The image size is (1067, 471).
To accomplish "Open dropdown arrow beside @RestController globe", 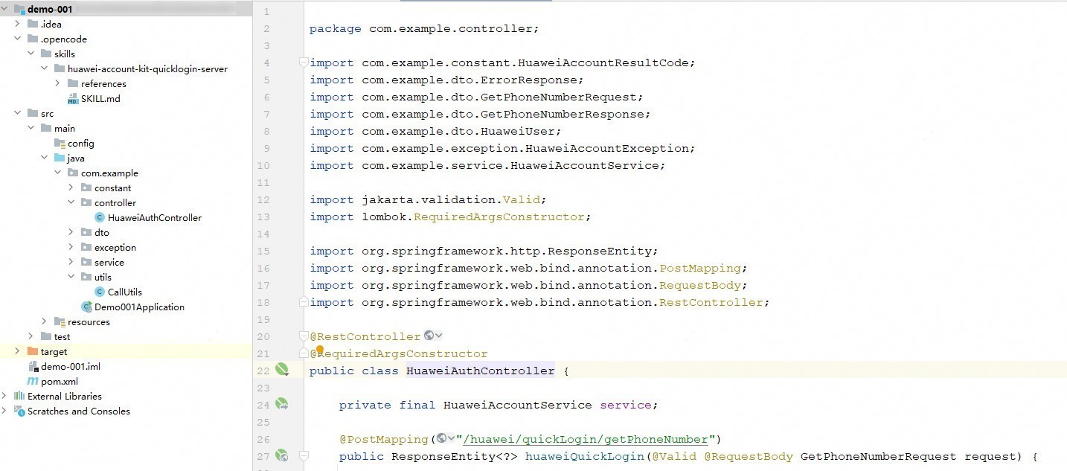I will pos(438,336).
